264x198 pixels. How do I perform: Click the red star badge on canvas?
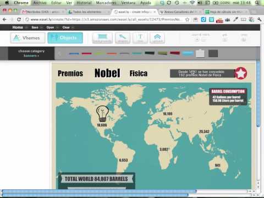click(241, 73)
